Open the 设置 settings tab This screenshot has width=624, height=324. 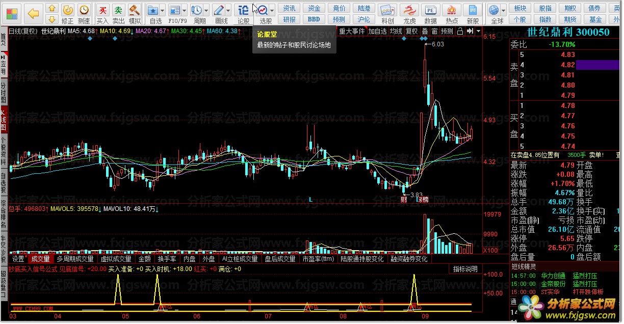[18, 259]
